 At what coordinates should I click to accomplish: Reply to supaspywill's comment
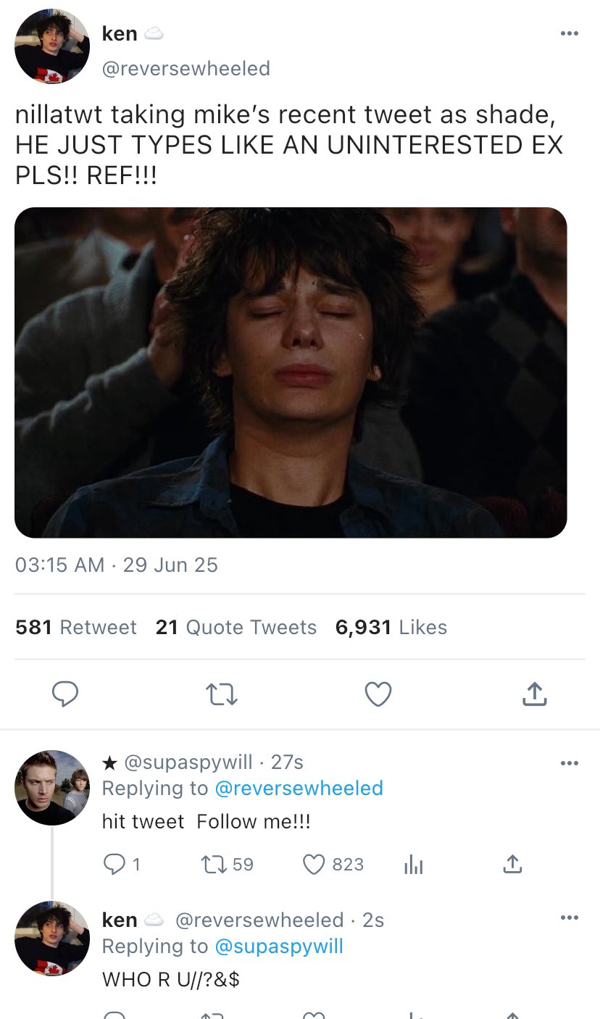(x=114, y=864)
